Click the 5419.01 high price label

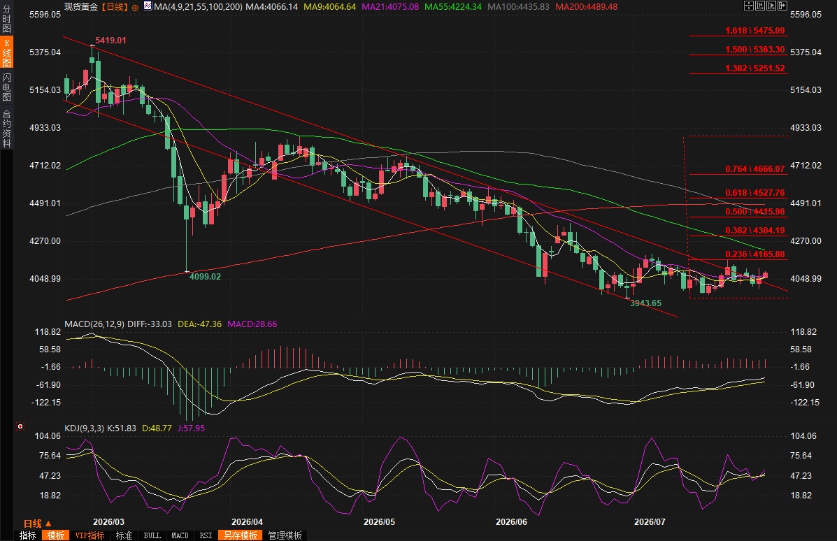pyautogui.click(x=110, y=40)
